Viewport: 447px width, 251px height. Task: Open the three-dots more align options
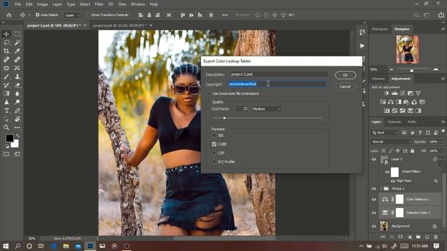[225, 15]
